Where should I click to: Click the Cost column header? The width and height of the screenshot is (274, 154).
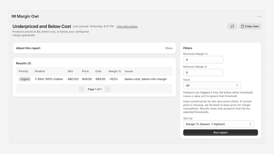click(98, 71)
